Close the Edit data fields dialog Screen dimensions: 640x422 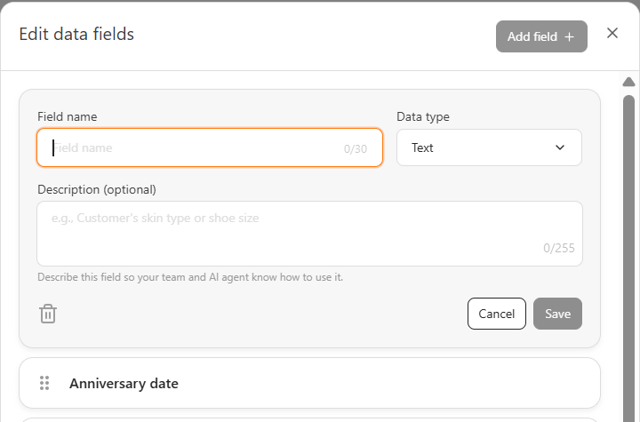point(612,33)
